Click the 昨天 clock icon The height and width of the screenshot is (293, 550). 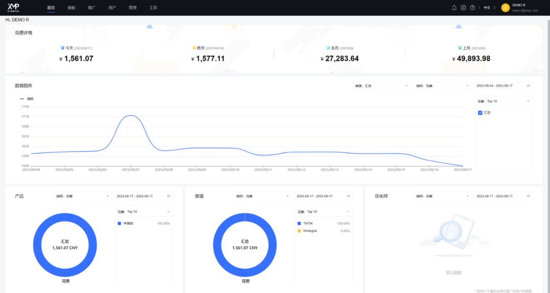click(x=194, y=48)
